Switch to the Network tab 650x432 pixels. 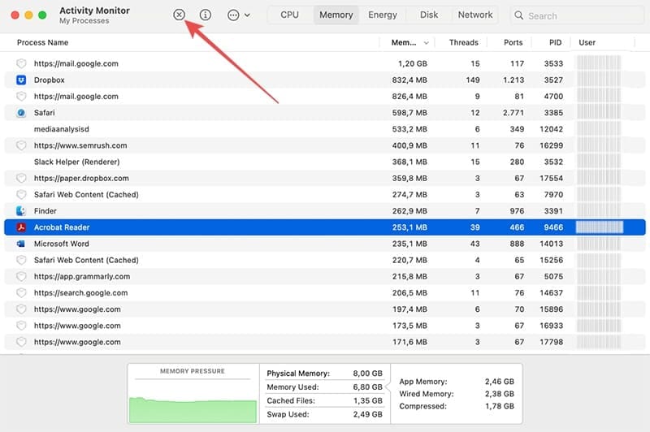click(x=475, y=15)
